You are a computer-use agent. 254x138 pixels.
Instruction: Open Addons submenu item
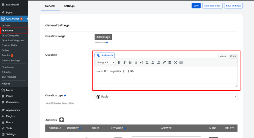(x=6, y=84)
